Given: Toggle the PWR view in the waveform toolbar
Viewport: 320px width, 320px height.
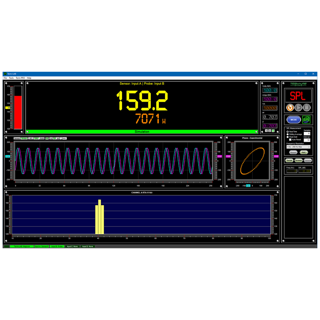Looking at the screenshot, I should [41, 138].
